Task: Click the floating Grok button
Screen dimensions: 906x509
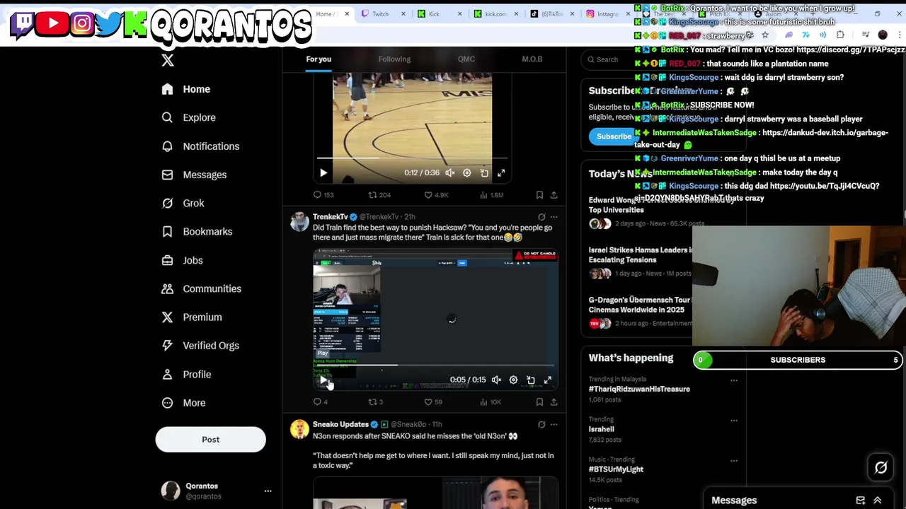Action: pyautogui.click(x=881, y=468)
